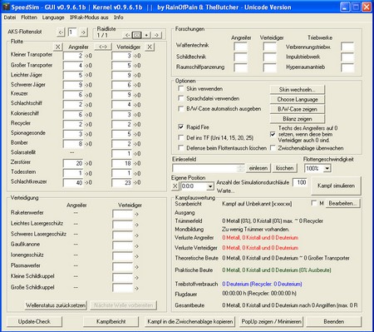Open the Info menu
The image size is (374, 332).
pos(119,17)
